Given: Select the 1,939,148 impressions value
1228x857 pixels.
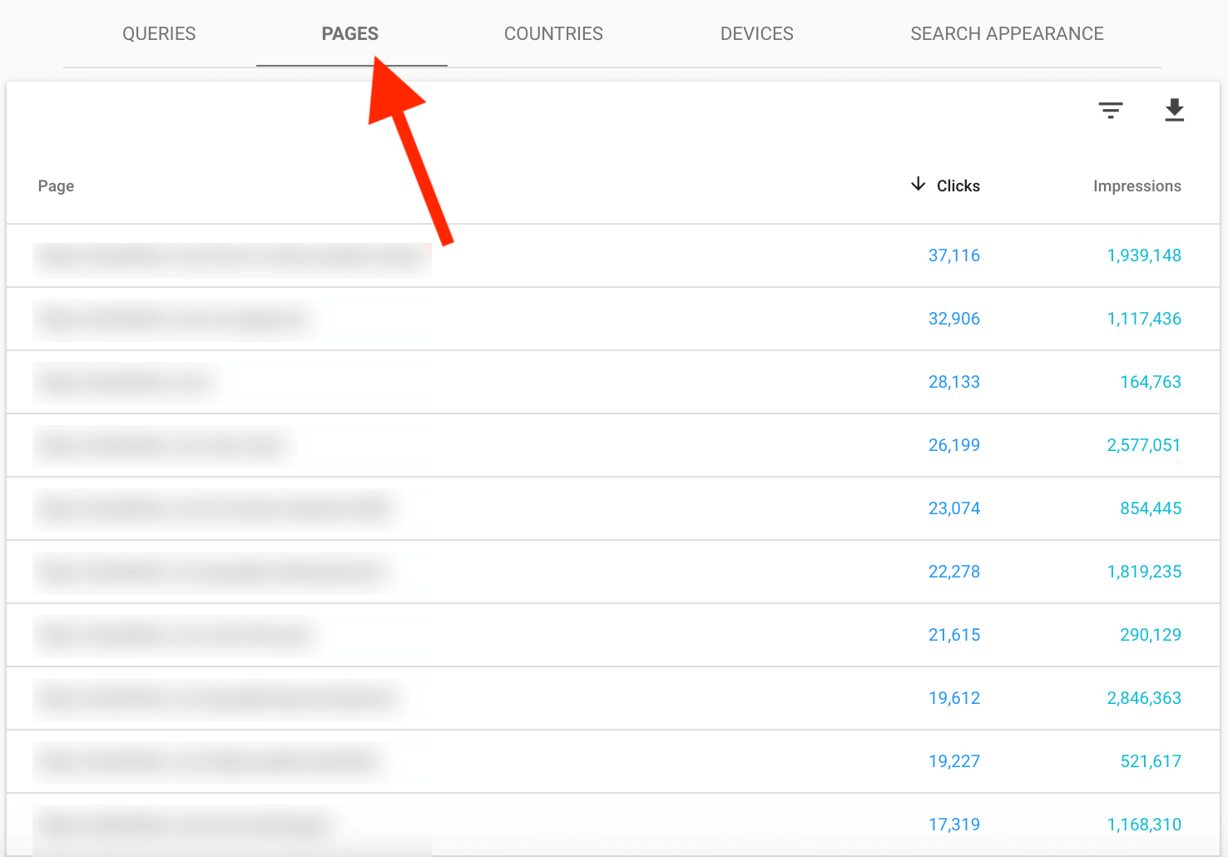Looking at the screenshot, I should (x=1144, y=255).
